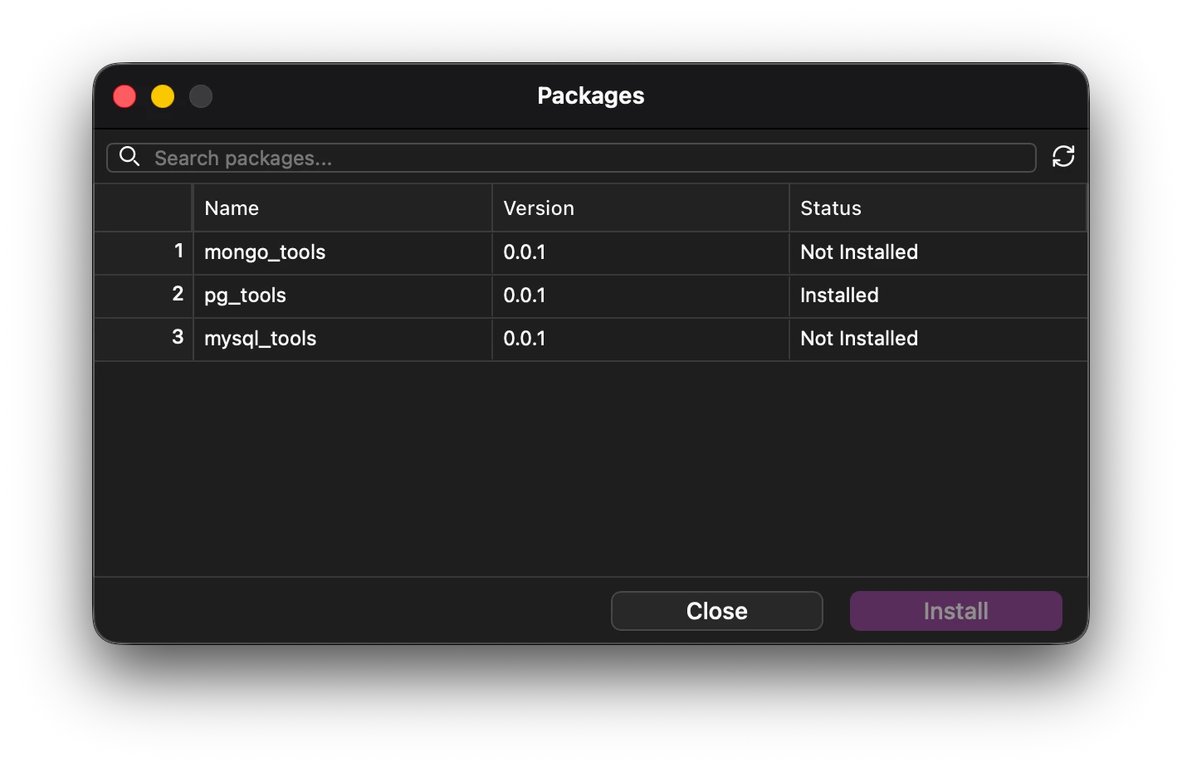Click the Name column header
The width and height of the screenshot is (1182, 767).
point(231,208)
